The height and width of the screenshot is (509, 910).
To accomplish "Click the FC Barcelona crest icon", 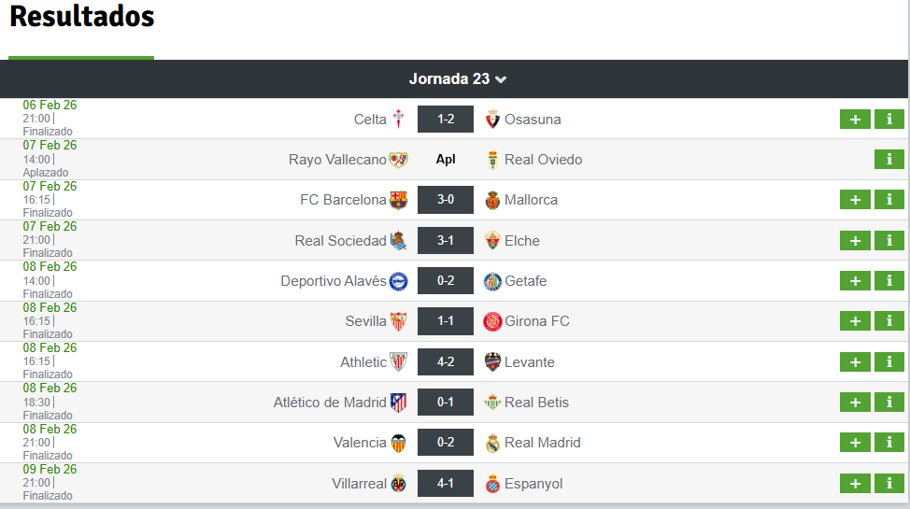I will click(x=399, y=200).
